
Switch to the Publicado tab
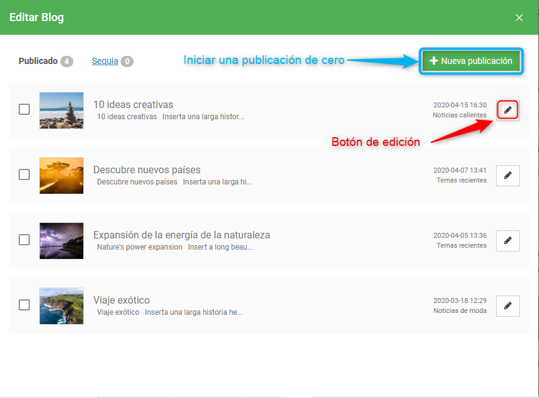38,61
